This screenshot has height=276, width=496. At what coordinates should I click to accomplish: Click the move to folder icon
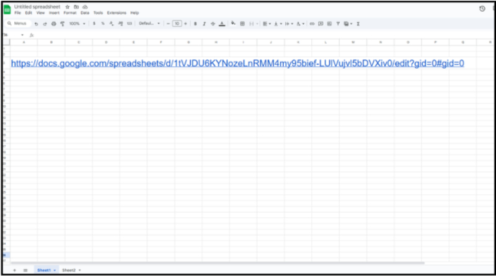(x=76, y=7)
